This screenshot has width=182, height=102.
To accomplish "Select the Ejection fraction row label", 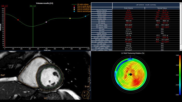I will (x=102, y=10).
